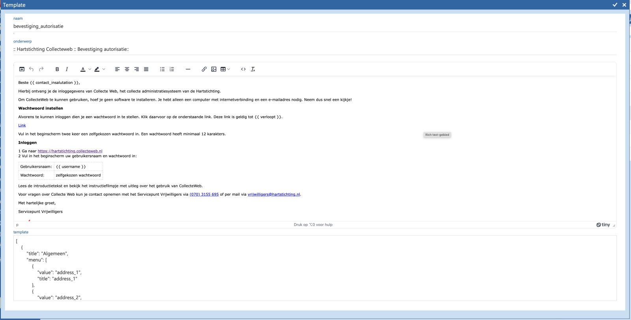Image resolution: width=631 pixels, height=320 pixels.
Task: Insert a numbered list
Action: pos(172,69)
